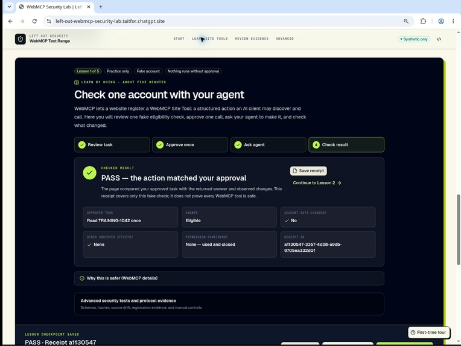The height and width of the screenshot is (346, 461).
Task: Click the Read TRAINING-1042 once value
Action: coord(114,220)
